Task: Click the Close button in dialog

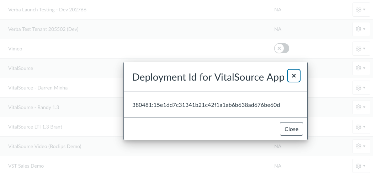Action: click(291, 129)
